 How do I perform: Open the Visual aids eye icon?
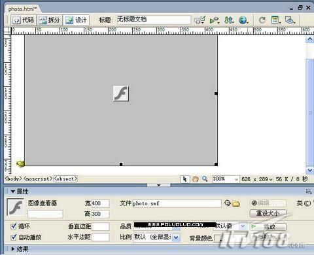(290, 20)
